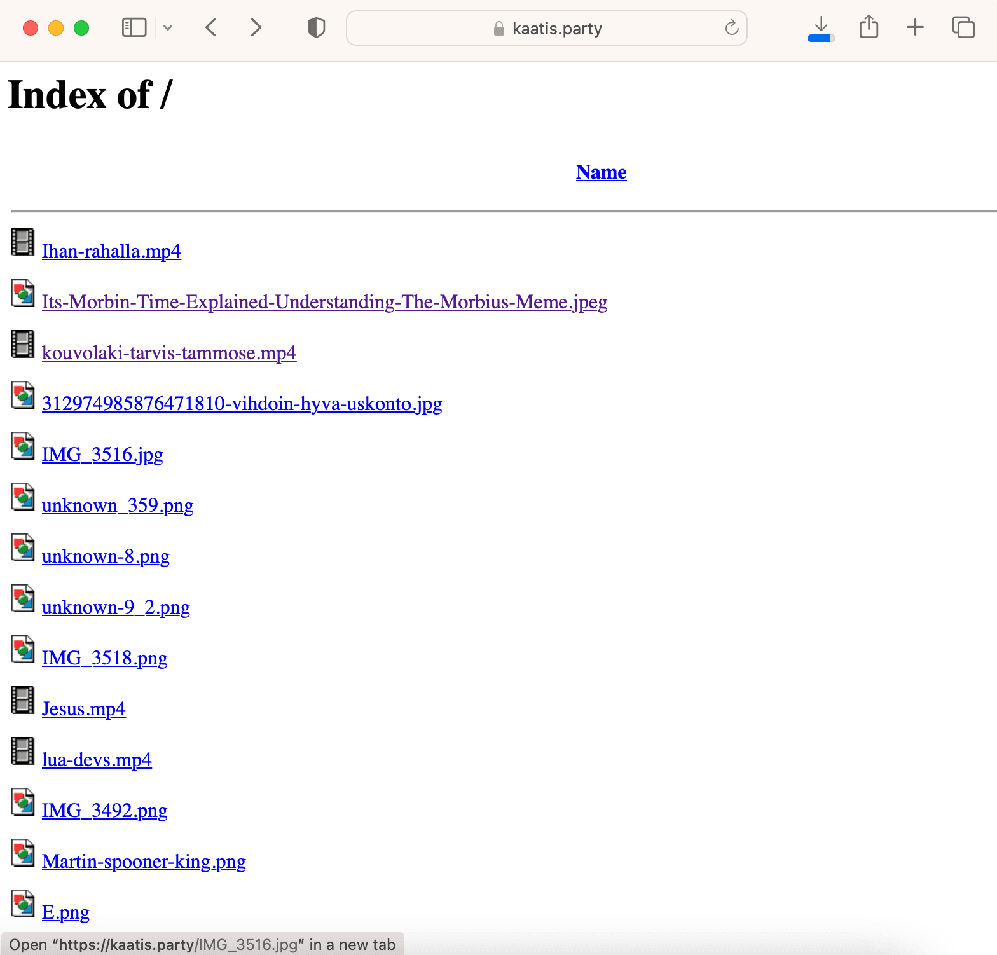
Task: Open the Jesus.mp4 file
Action: [84, 709]
